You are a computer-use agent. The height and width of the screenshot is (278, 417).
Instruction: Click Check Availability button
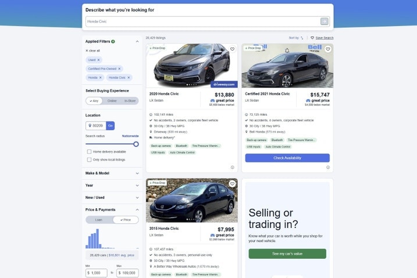pyautogui.click(x=287, y=158)
